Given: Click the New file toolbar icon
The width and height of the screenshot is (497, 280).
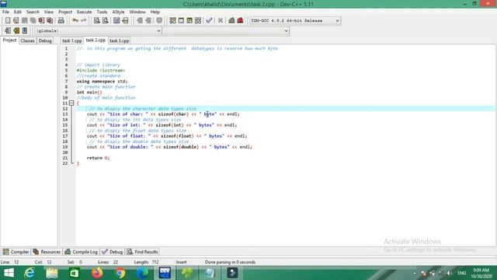Looking at the screenshot, I should click(x=8, y=21).
